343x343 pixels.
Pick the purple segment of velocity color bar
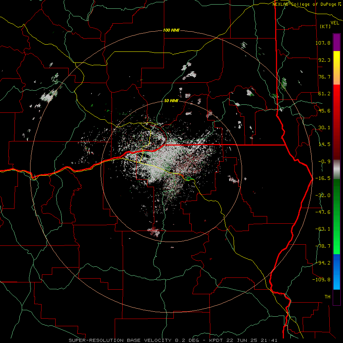click(337, 43)
